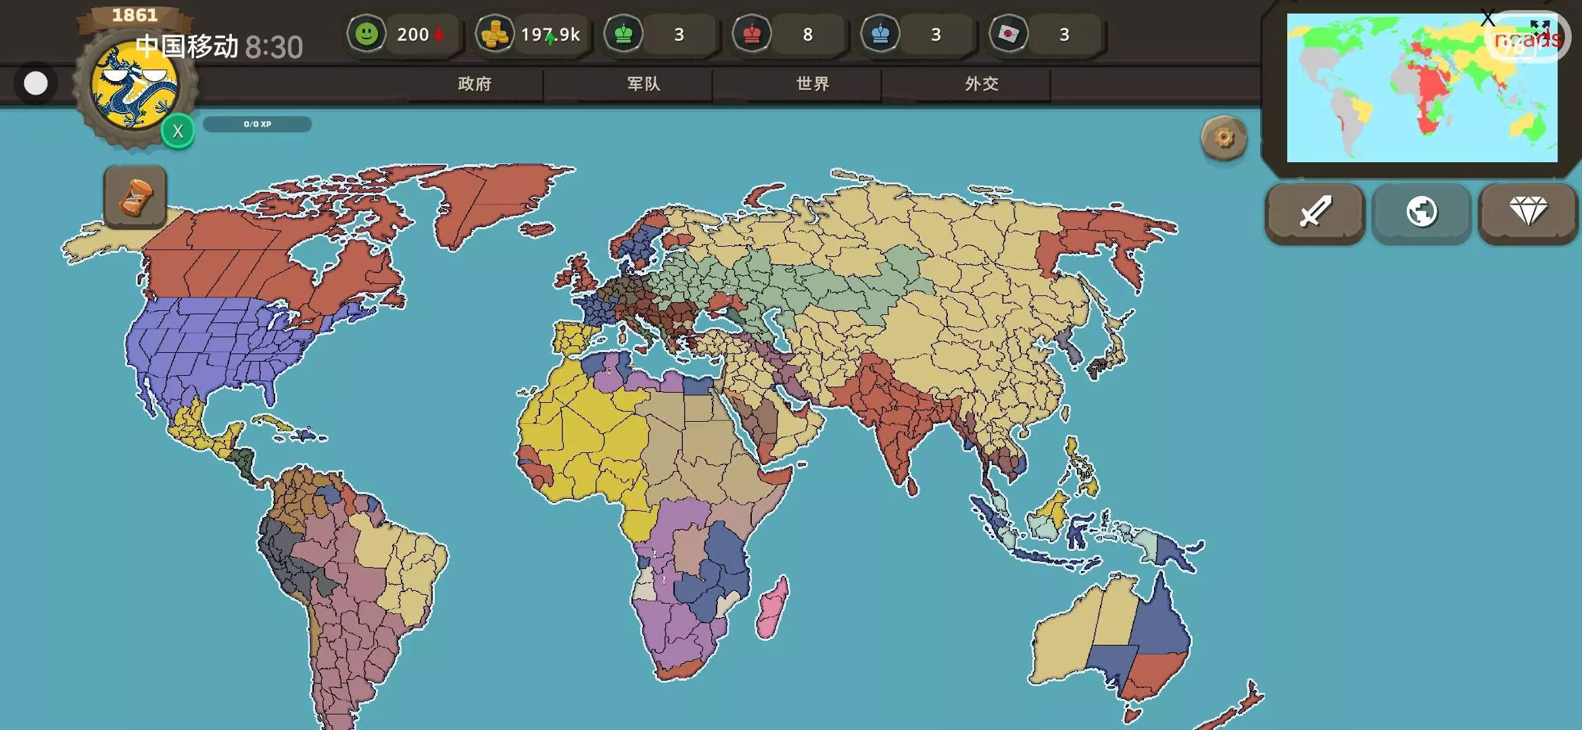Image resolution: width=1582 pixels, height=730 pixels.
Task: Select the globe political map mode
Action: pos(1421,212)
